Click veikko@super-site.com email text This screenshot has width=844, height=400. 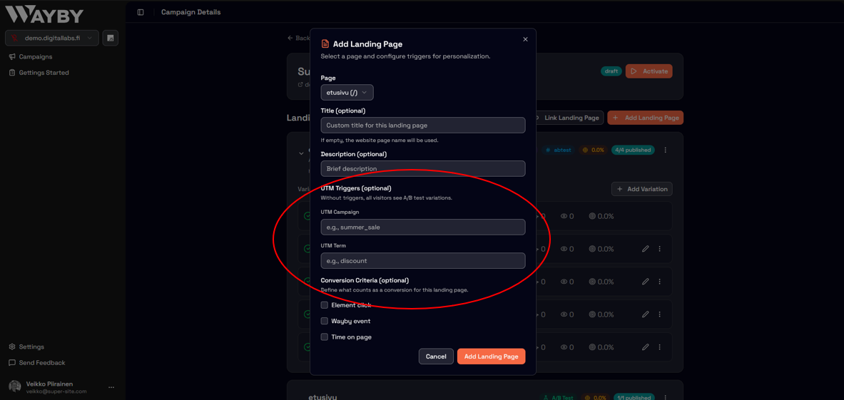tap(56, 391)
